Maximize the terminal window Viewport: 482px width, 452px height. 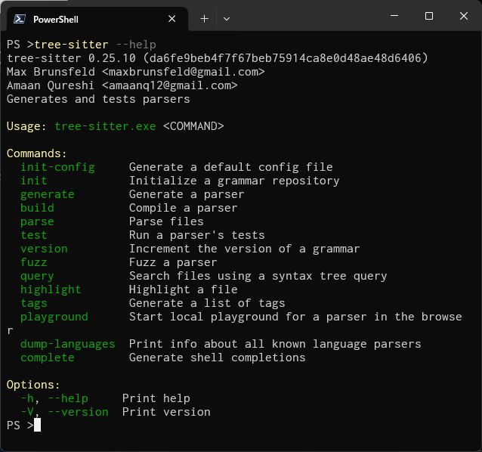[429, 16]
